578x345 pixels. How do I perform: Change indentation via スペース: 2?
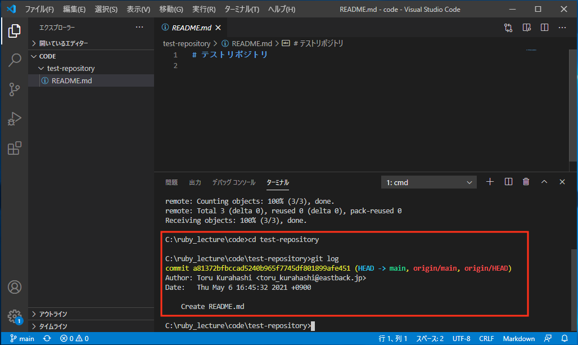[430, 338]
